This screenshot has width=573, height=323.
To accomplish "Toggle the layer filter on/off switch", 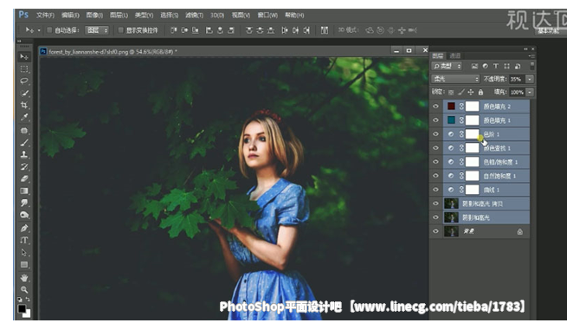I will (x=532, y=66).
